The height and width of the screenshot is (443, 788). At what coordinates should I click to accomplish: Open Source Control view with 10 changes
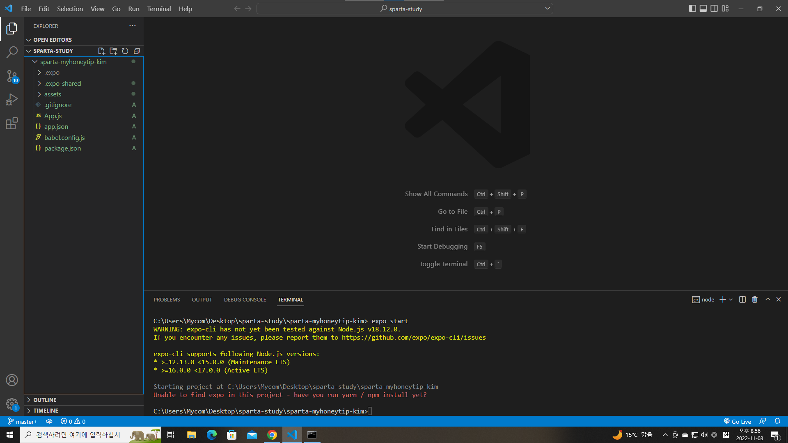click(12, 76)
